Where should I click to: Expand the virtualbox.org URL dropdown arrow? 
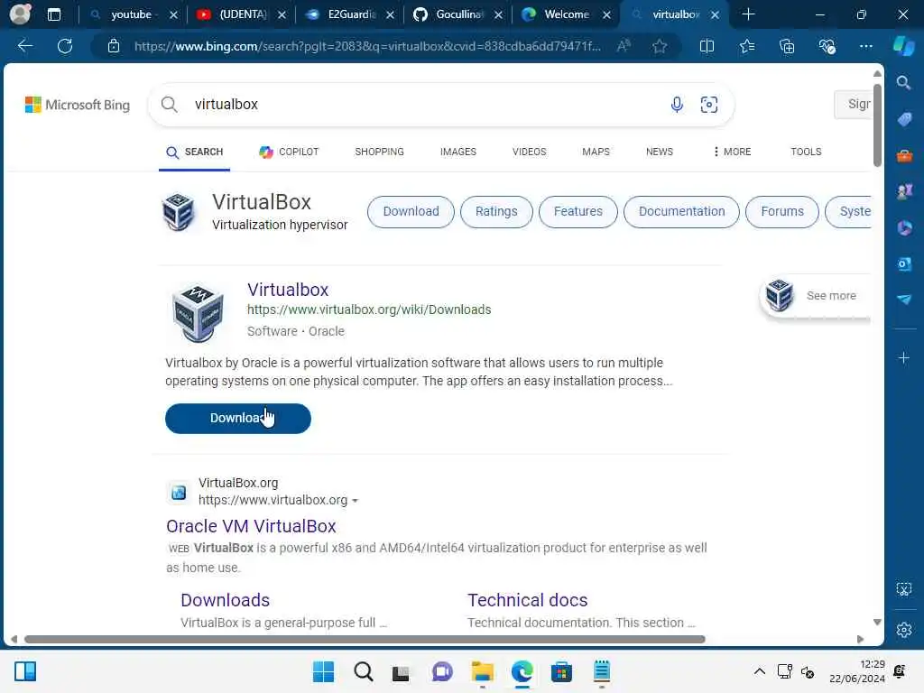pyautogui.click(x=355, y=500)
